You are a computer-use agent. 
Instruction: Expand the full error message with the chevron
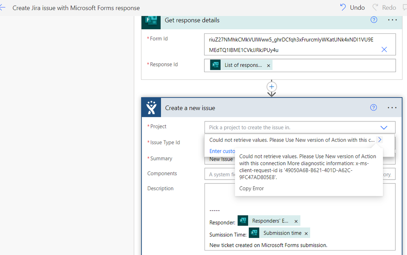(x=379, y=139)
